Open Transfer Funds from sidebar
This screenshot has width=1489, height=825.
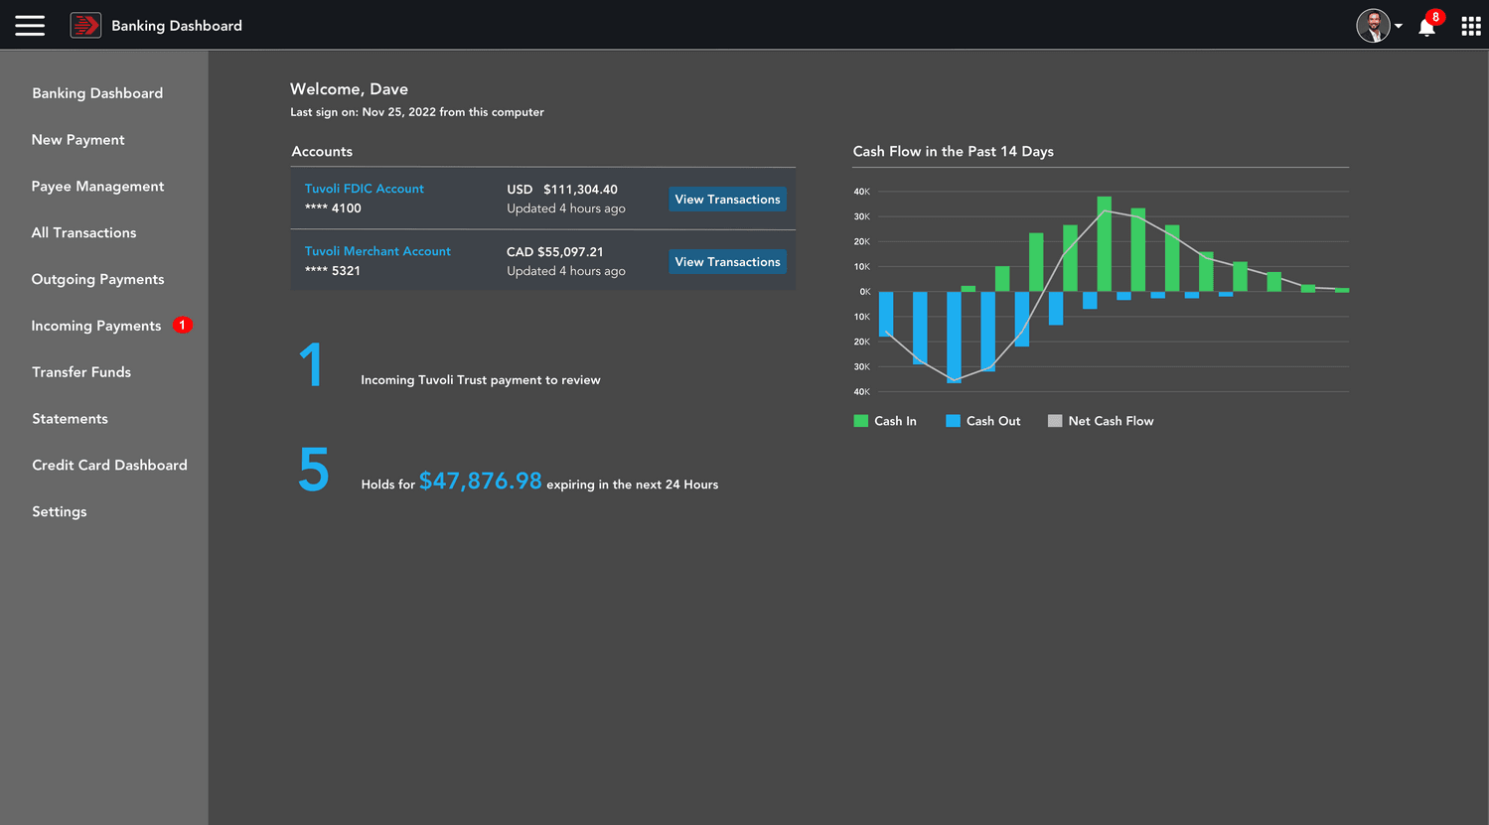pos(81,372)
